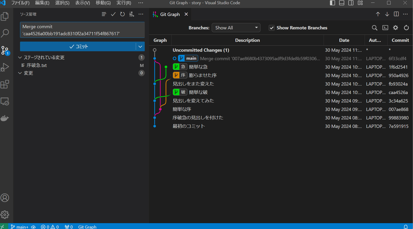Viewport: 413px width, 229px height.
Task: Open Run and Debug view
Action: point(5,67)
